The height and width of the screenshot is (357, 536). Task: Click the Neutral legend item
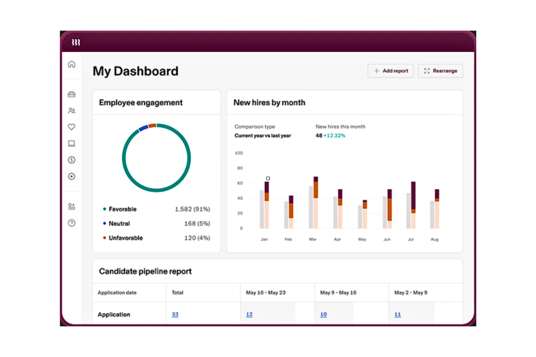(119, 224)
